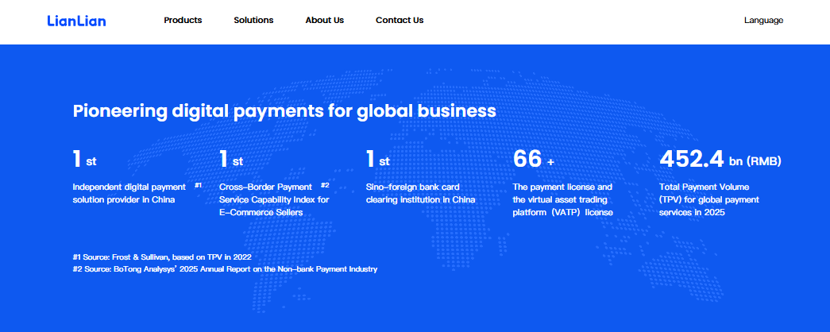Click the 'Independent digital payment solution provider' text
830x332 pixels.
coord(129,193)
